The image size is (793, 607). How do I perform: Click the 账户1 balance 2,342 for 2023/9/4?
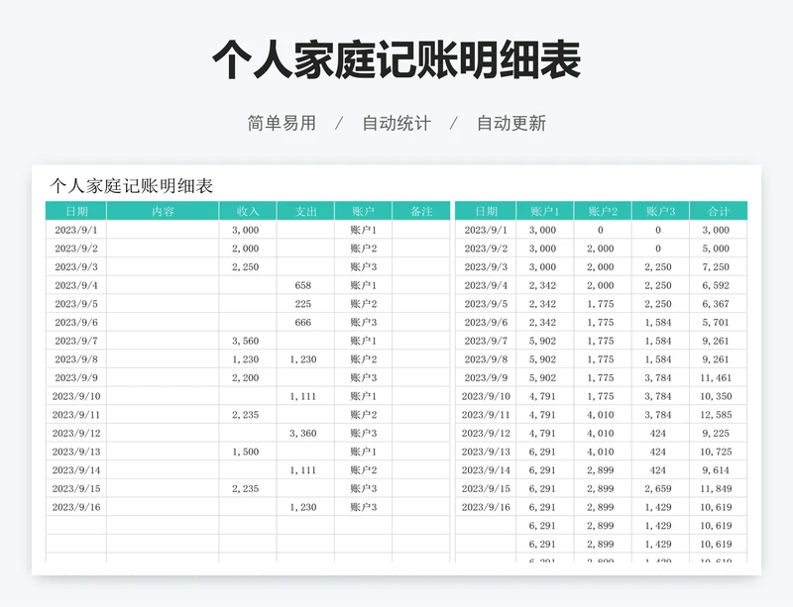pyautogui.click(x=542, y=285)
